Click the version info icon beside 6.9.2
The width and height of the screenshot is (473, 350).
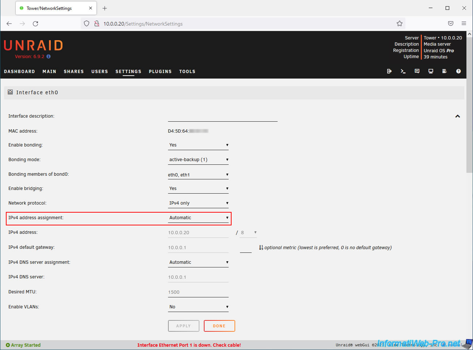49,57
